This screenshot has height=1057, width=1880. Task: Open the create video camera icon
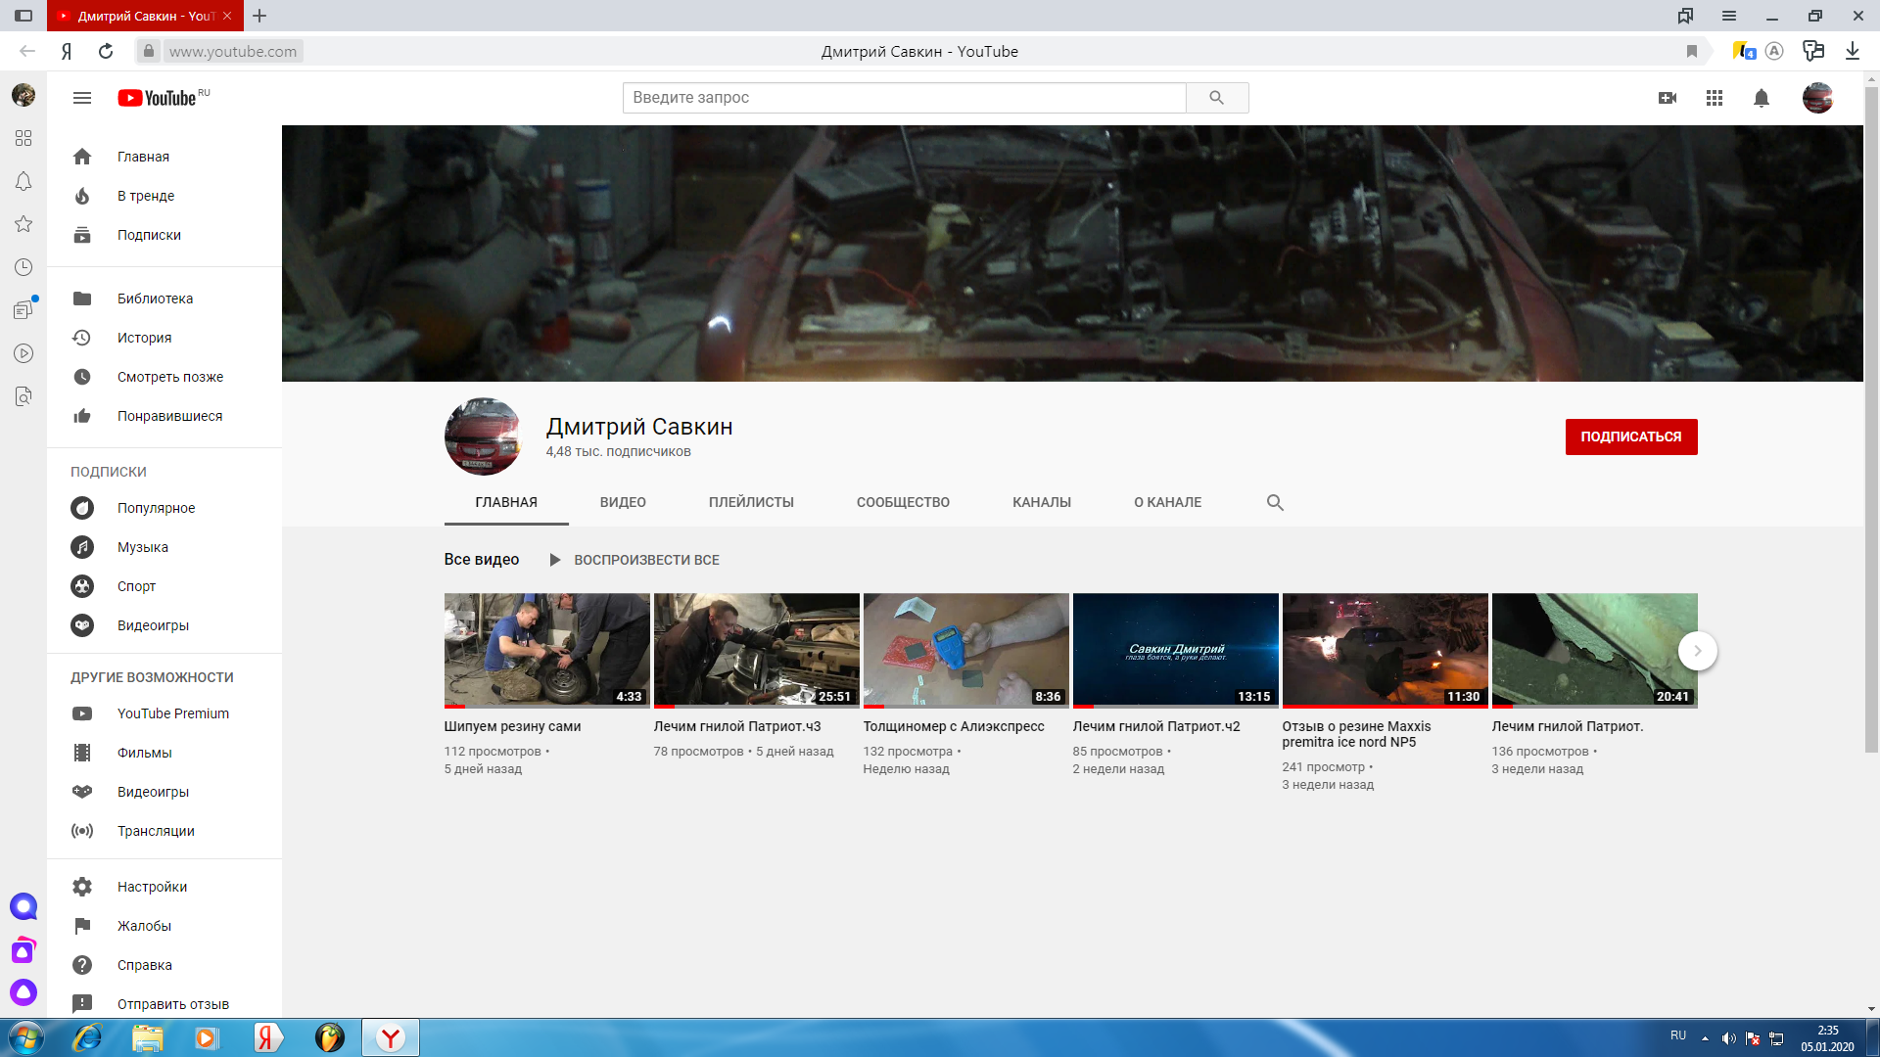pos(1668,98)
